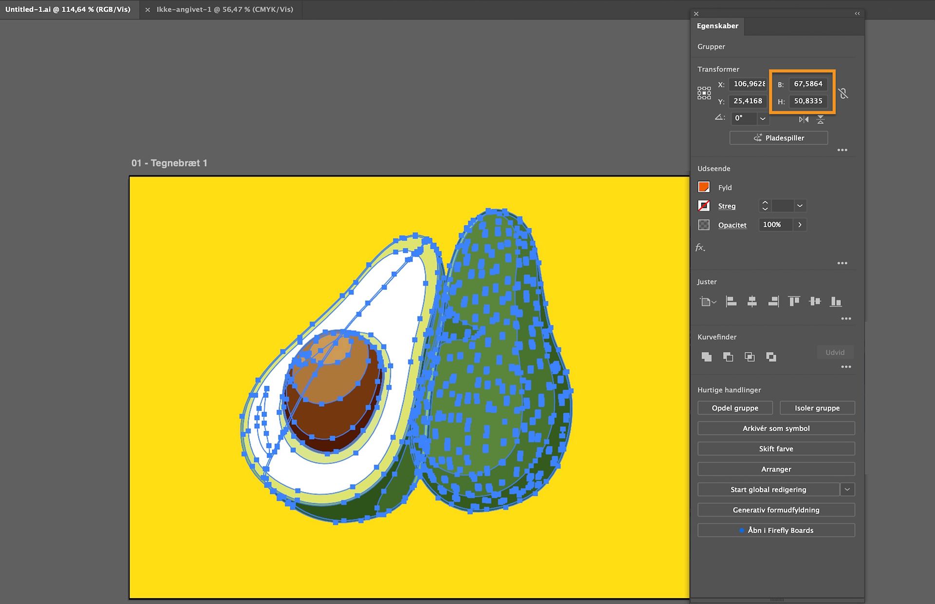Click the stroke weight stepper arrows

(765, 206)
